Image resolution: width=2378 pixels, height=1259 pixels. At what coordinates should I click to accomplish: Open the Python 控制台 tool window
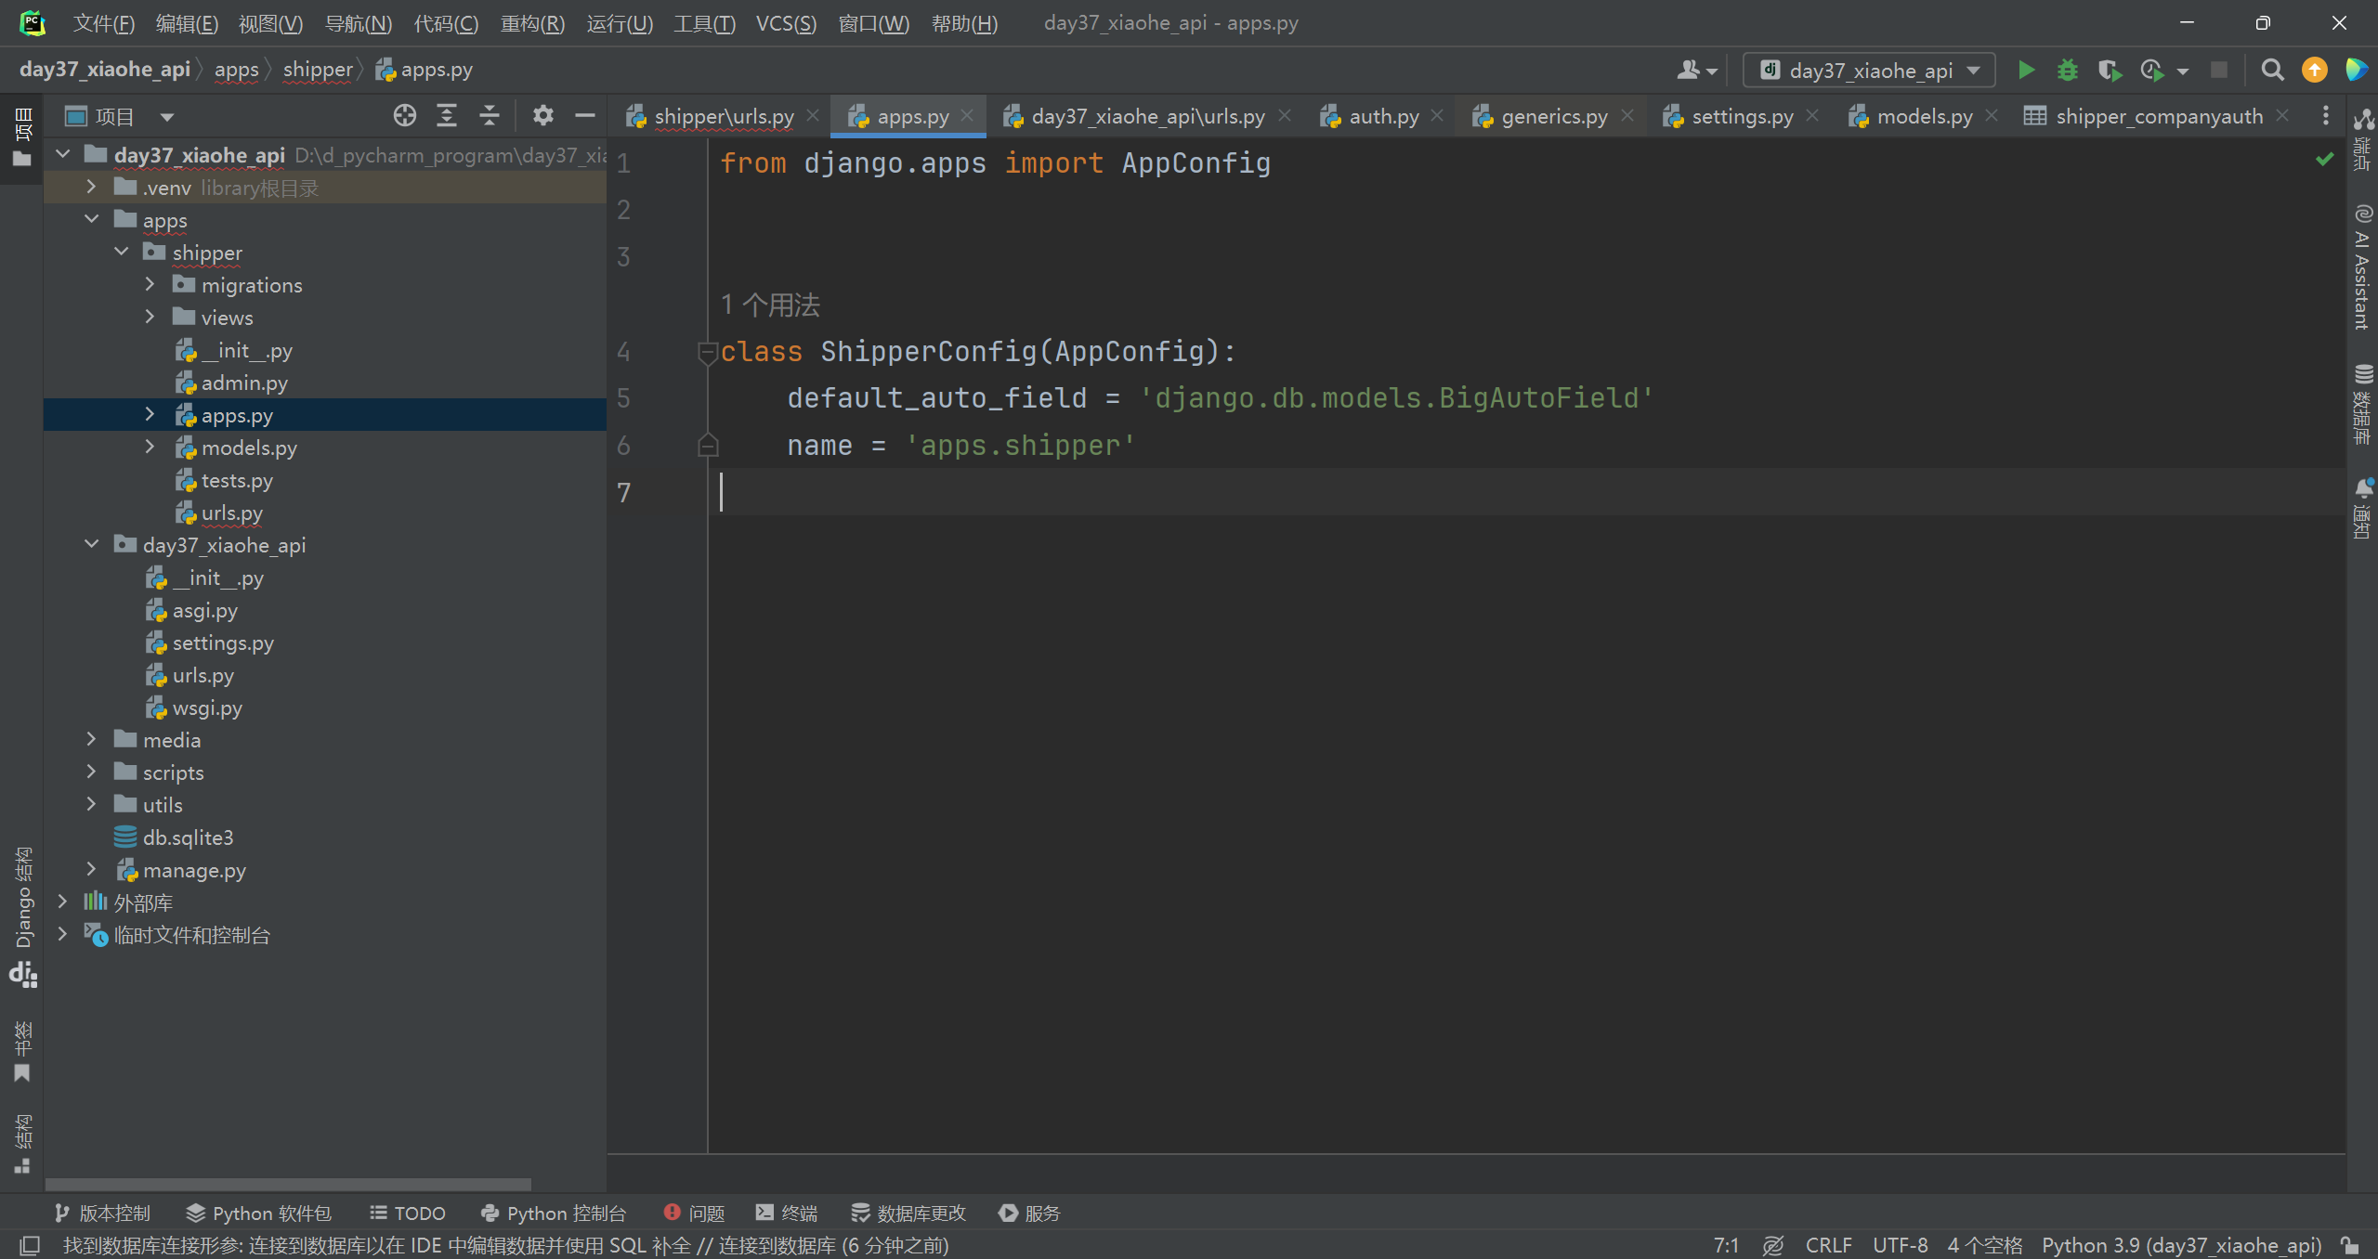[554, 1213]
